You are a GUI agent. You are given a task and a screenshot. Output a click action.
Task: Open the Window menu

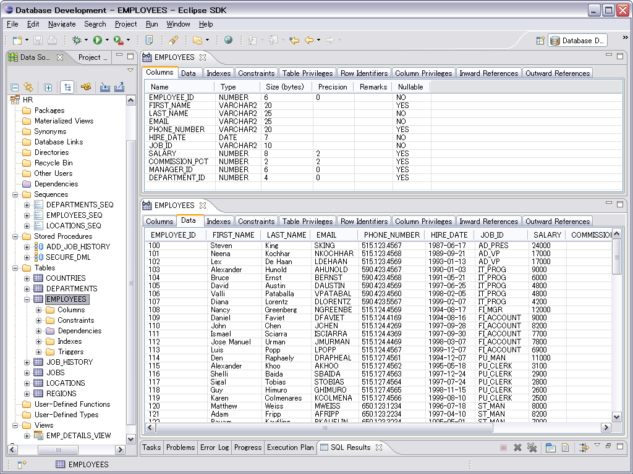pos(178,24)
